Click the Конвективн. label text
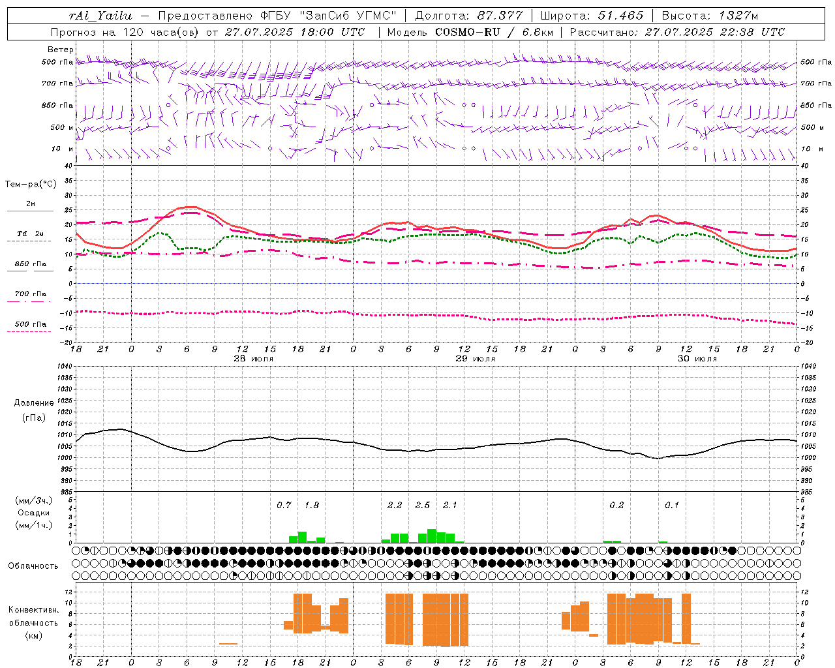The width and height of the screenshot is (835, 668). click(33, 610)
